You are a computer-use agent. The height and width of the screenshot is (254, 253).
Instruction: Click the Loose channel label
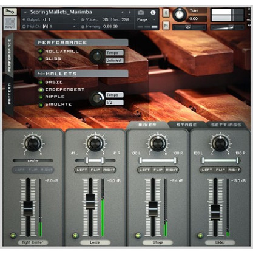click(95, 242)
